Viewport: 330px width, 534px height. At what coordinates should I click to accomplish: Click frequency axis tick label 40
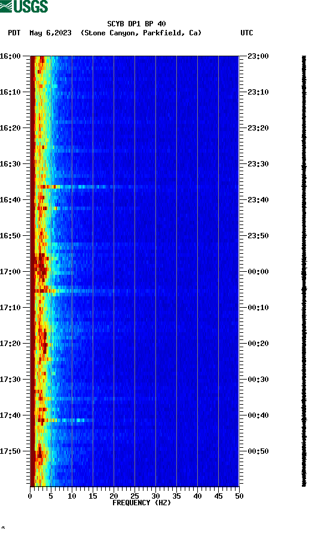click(x=198, y=496)
